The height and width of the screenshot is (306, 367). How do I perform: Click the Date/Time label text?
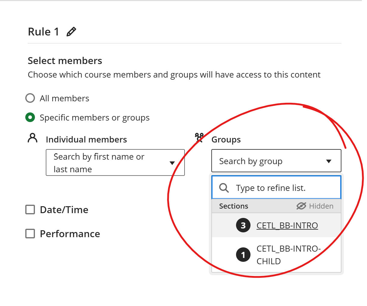coord(64,210)
